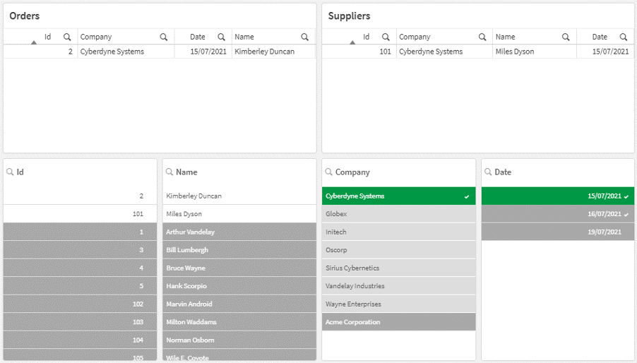This screenshot has width=637, height=363.
Task: Click Id 101 cell in Suppliers table
Action: pyautogui.click(x=359, y=52)
